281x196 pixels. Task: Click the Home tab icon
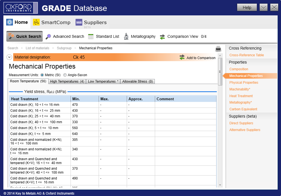pos(10,22)
